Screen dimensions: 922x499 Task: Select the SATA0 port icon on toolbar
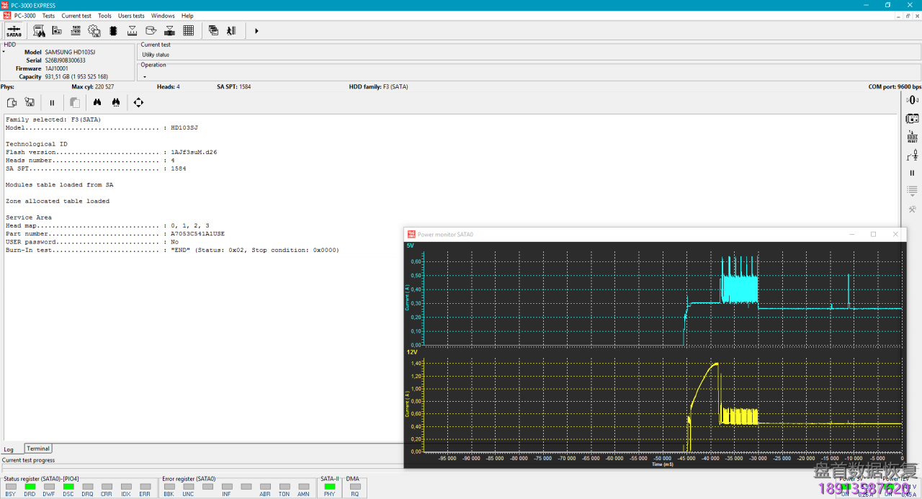pyautogui.click(x=14, y=30)
